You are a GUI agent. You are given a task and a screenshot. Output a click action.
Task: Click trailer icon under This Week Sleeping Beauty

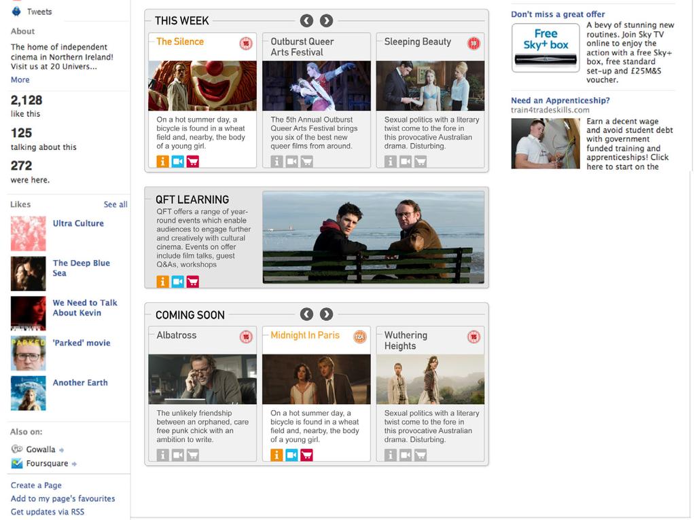tap(406, 161)
